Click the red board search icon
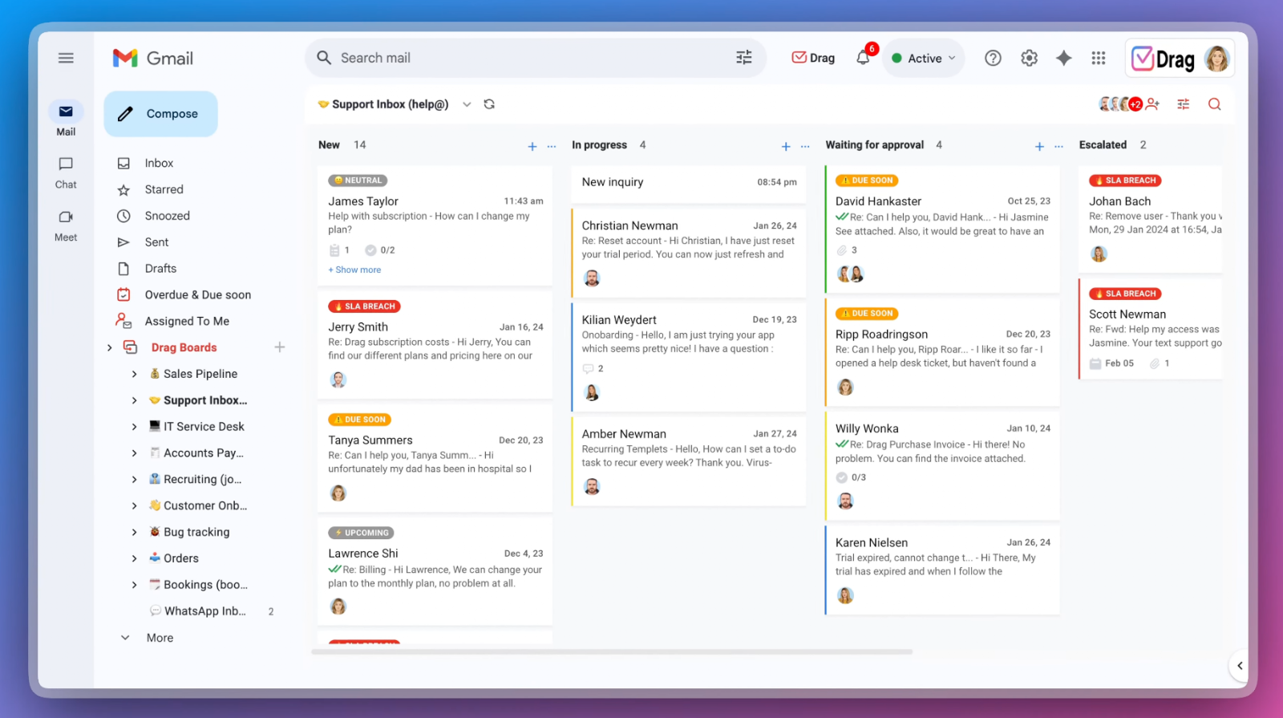 pos(1214,104)
